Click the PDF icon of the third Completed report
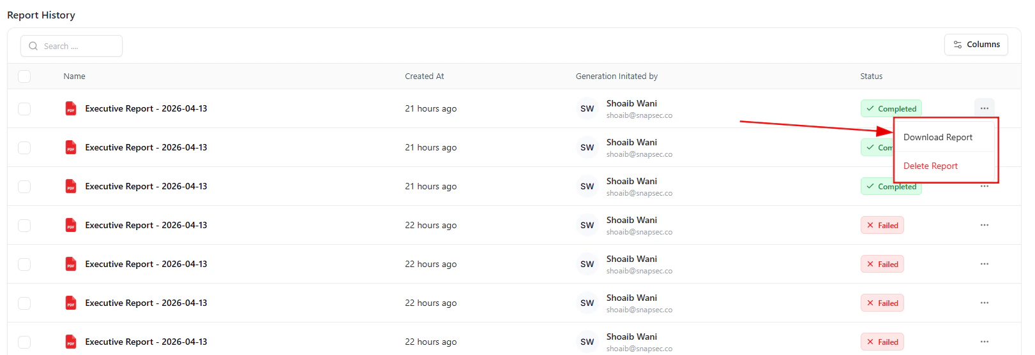The height and width of the screenshot is (355, 1035). pos(71,186)
